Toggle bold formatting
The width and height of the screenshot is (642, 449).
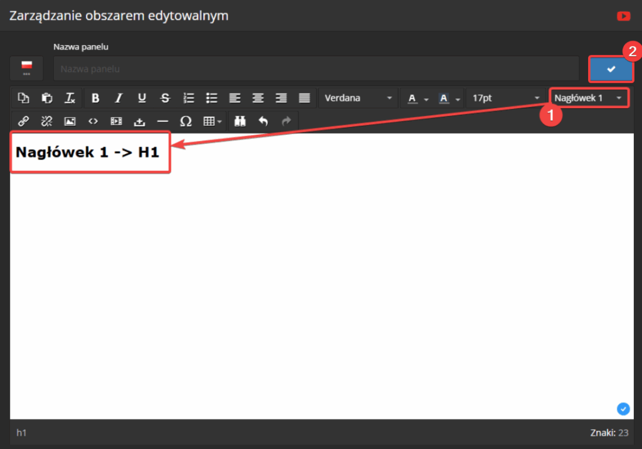(x=95, y=98)
